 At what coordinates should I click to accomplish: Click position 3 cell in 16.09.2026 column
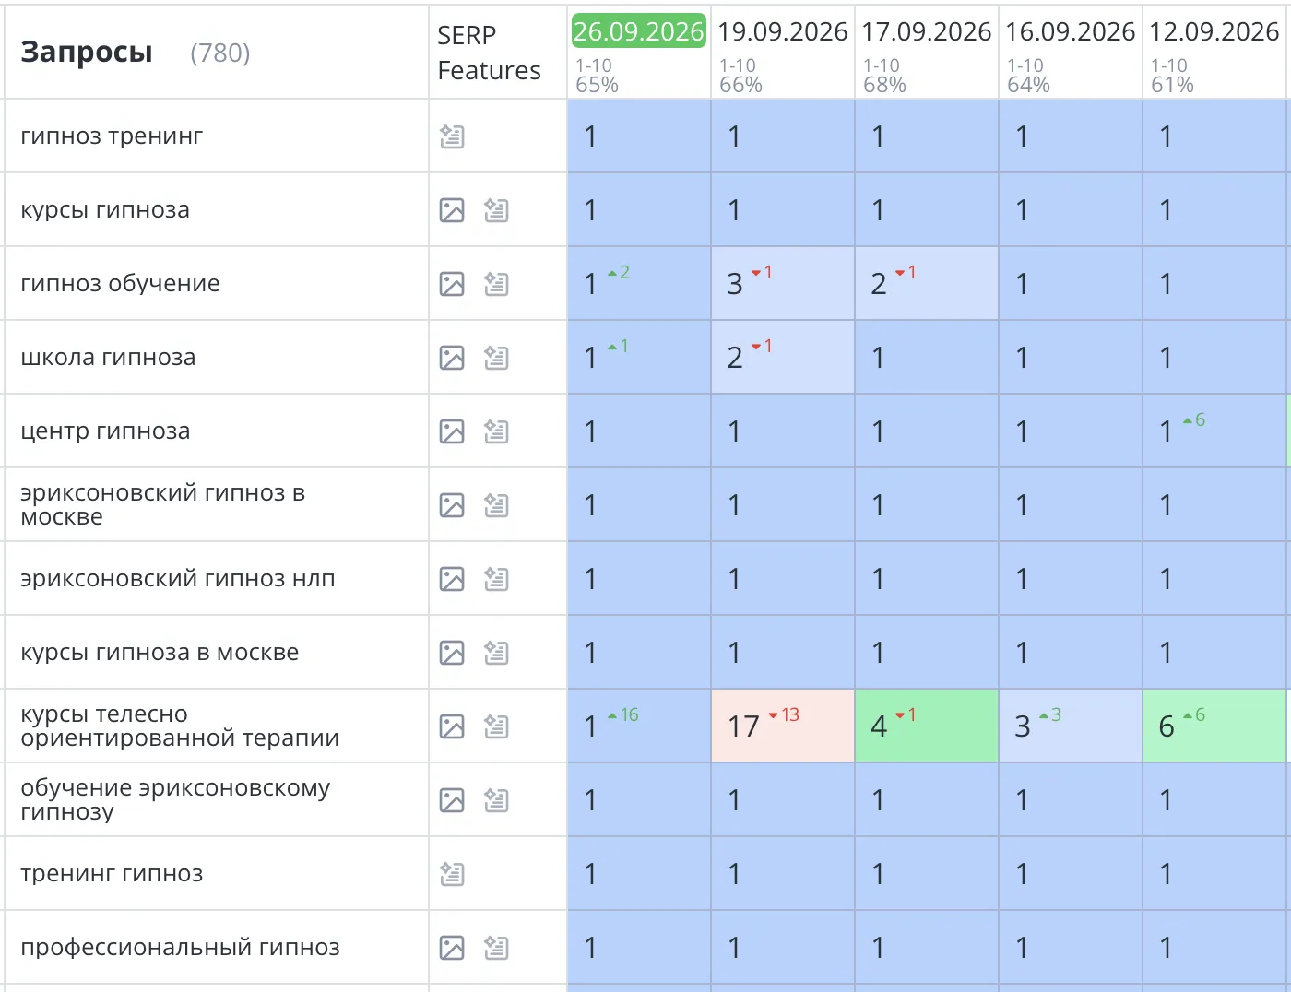click(x=1071, y=726)
